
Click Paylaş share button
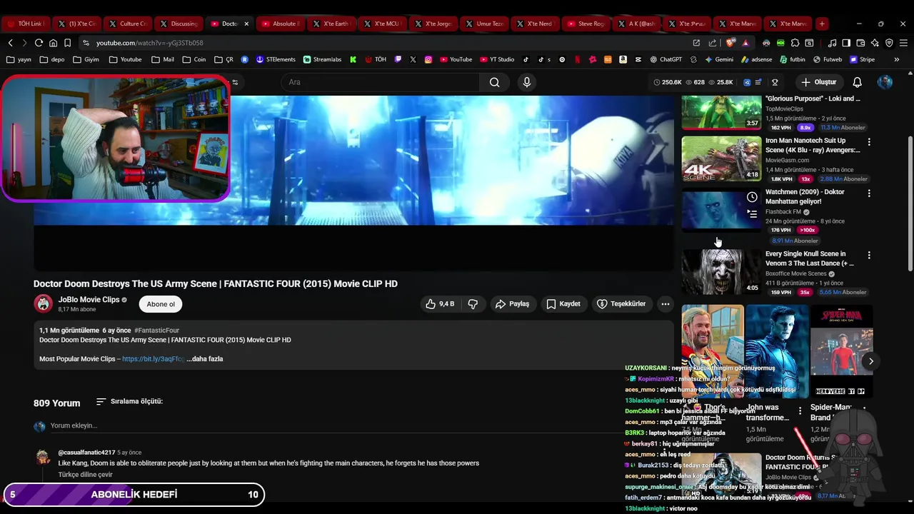[512, 304]
